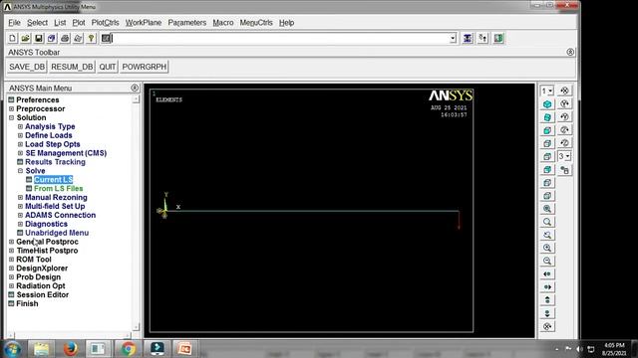Click the Fit View magnifier icon

click(547, 209)
